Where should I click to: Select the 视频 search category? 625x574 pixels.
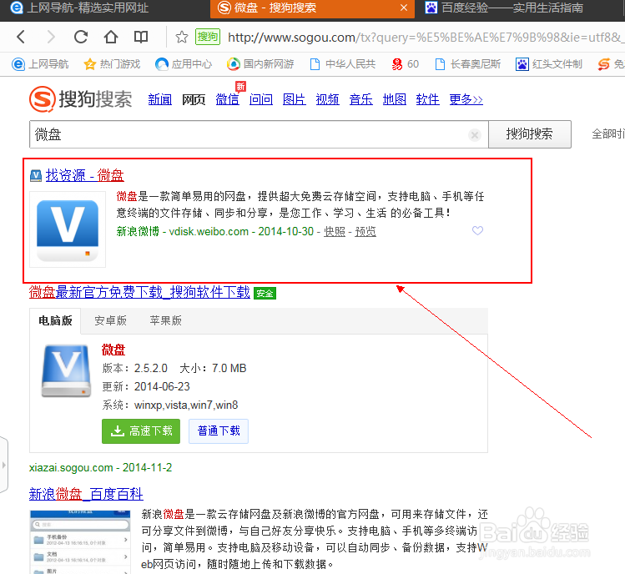327,99
